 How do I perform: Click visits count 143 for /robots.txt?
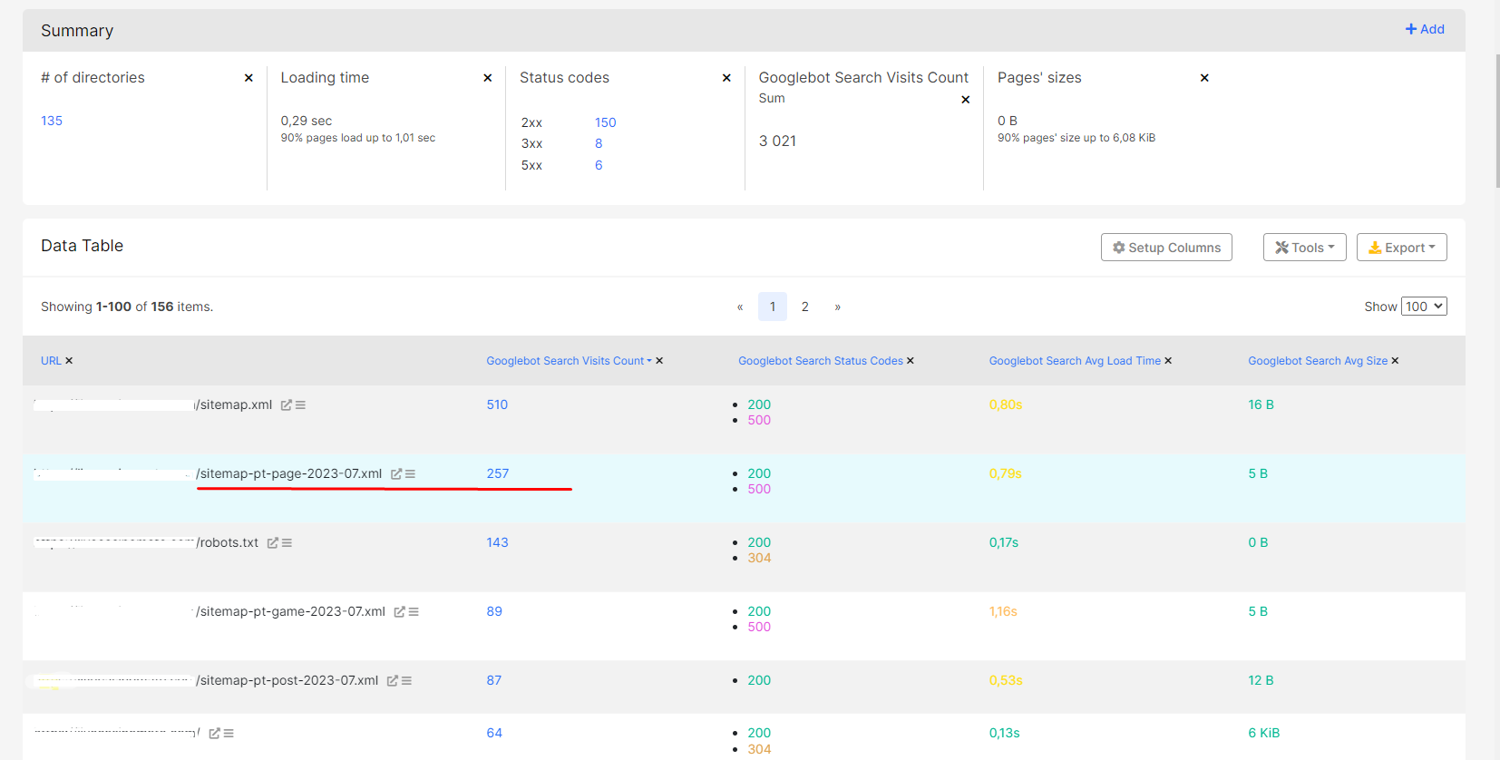tap(497, 542)
